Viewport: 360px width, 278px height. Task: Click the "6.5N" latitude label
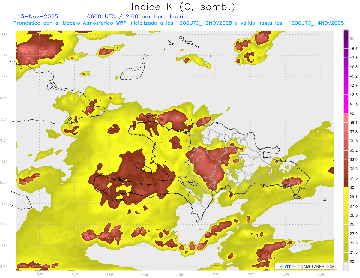(x=4, y=267)
